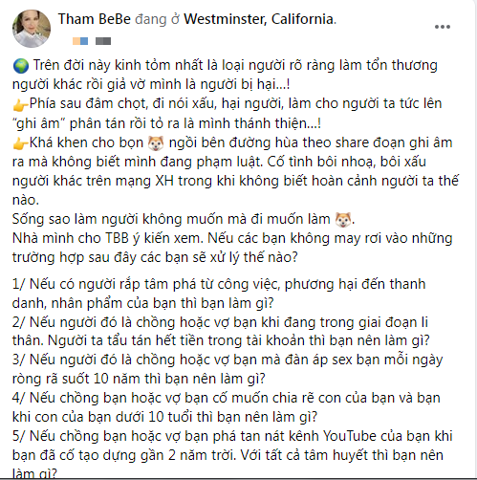
Task: Click the quoted "ghi âm" text
Action: tap(40, 123)
